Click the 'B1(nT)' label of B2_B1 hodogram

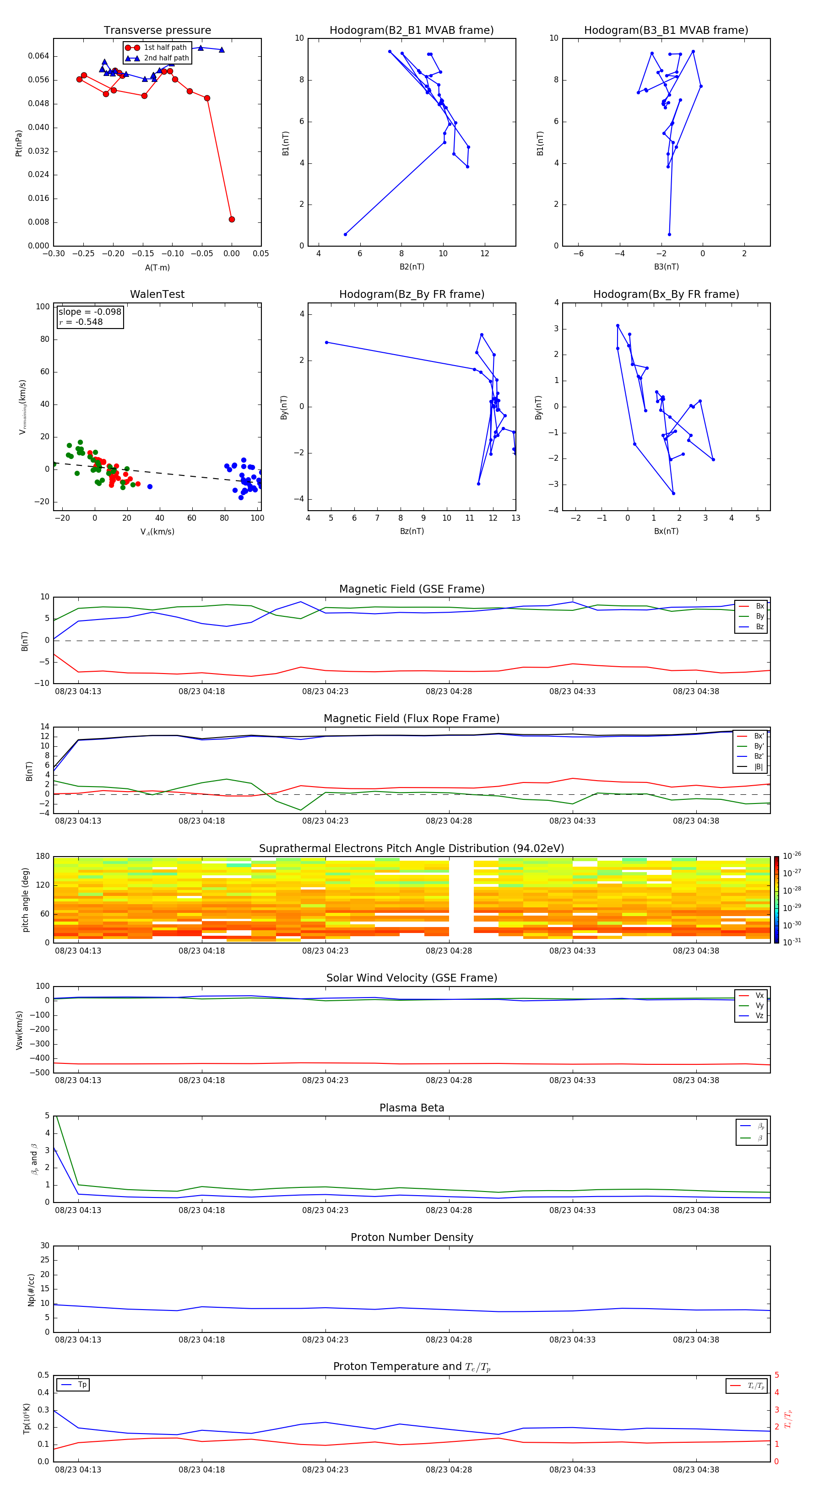click(x=286, y=143)
